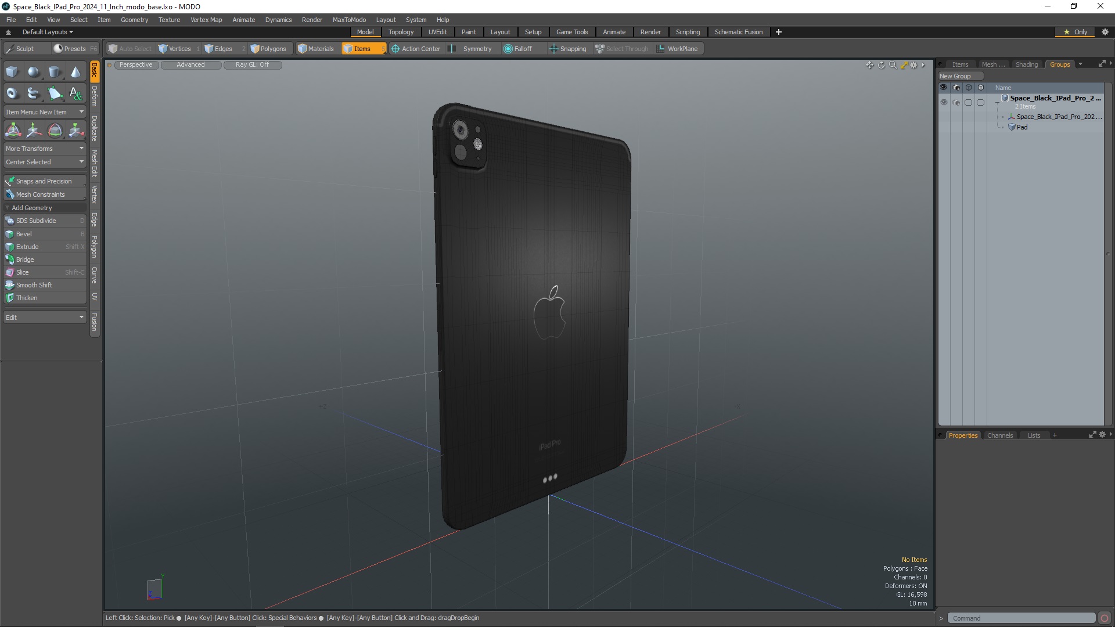Toggle first box checkbox on group row

[x=968, y=102]
